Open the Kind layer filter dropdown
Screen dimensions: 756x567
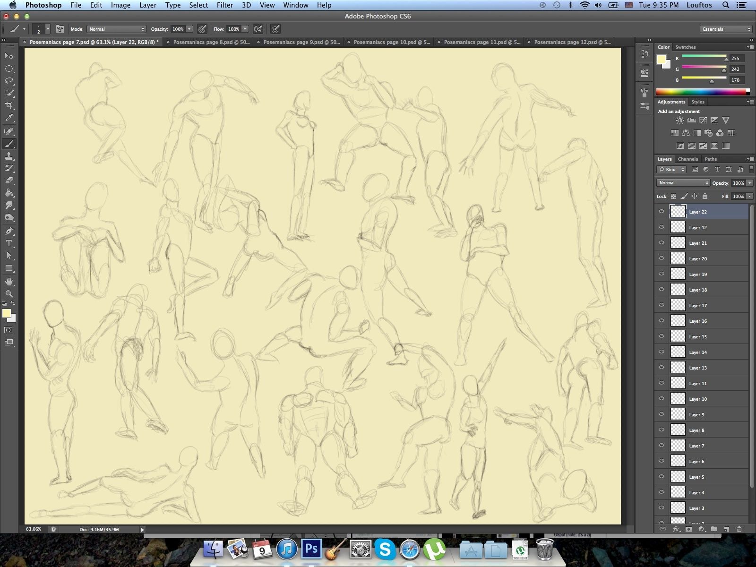(672, 170)
